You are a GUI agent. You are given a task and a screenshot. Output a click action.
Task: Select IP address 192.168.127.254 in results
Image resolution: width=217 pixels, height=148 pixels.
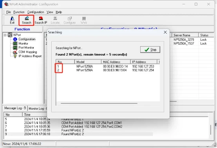[143, 70]
